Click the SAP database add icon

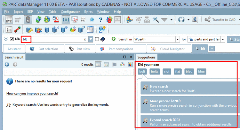pyautogui.click(x=102, y=29)
